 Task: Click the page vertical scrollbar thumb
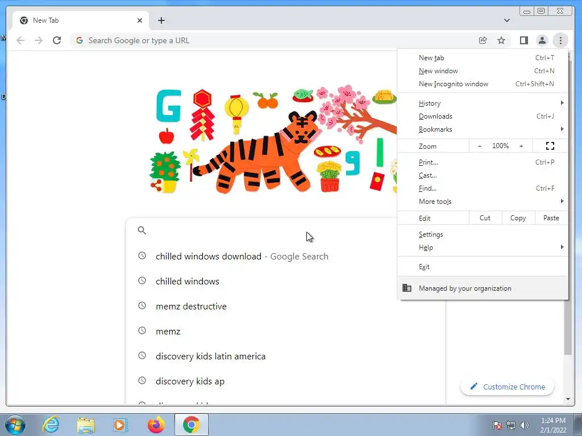[568, 326]
